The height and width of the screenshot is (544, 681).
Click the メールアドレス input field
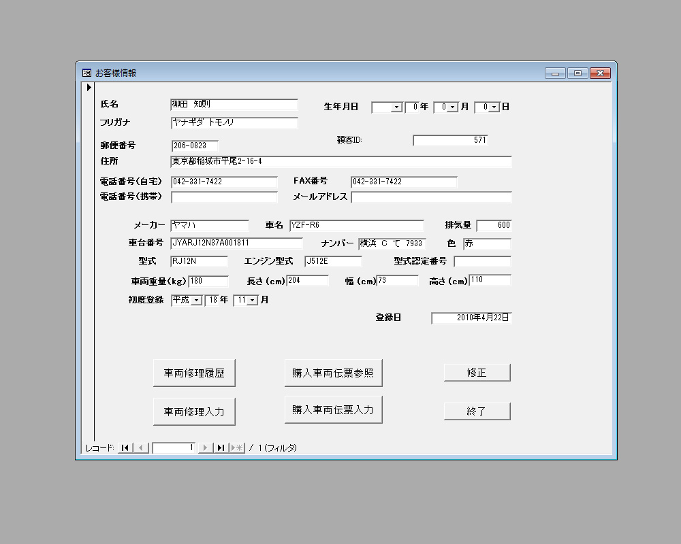431,197
